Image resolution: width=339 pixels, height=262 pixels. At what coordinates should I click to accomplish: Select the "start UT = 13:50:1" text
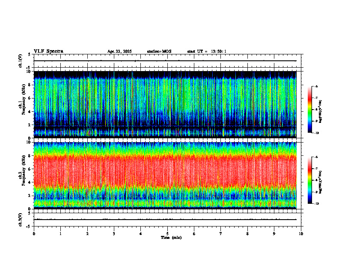[x=207, y=51]
